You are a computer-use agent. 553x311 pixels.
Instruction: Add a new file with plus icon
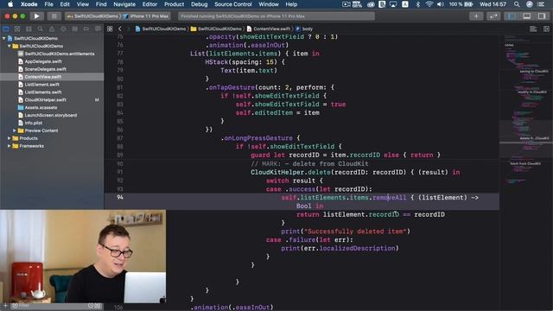tap(5, 306)
